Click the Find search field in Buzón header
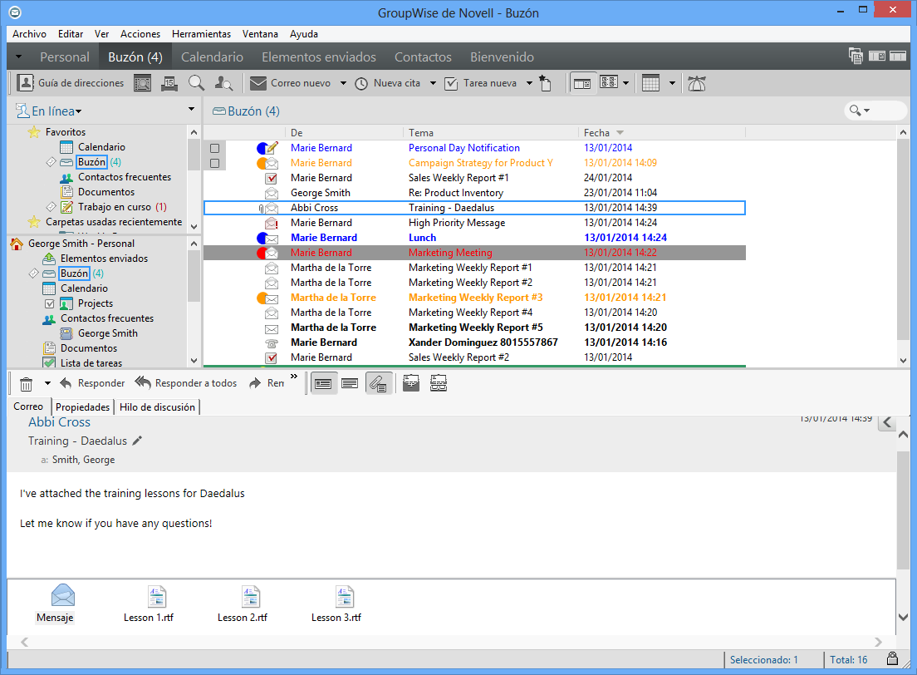The image size is (917, 675). [875, 110]
